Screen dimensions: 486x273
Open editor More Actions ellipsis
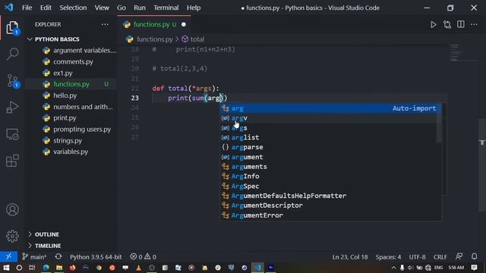click(x=474, y=24)
